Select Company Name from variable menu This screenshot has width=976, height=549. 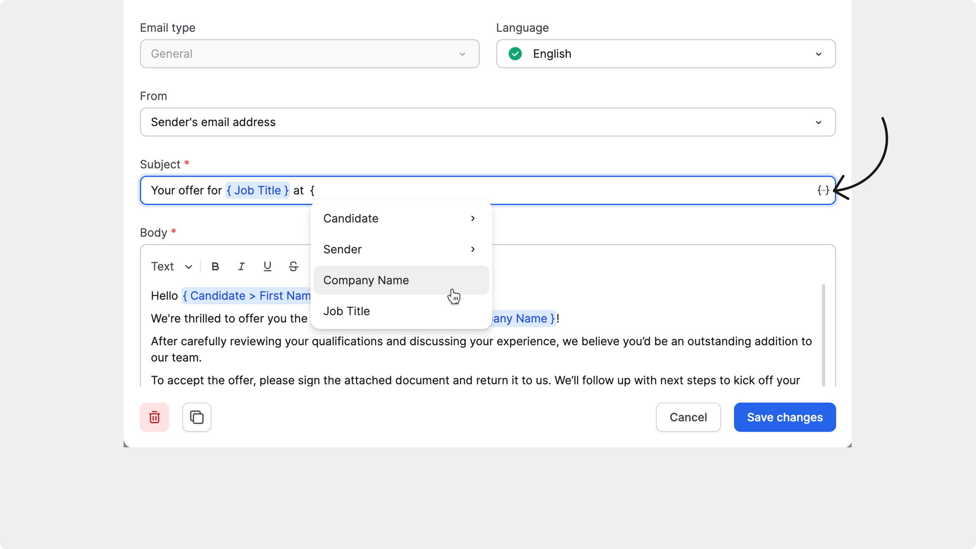pos(400,280)
